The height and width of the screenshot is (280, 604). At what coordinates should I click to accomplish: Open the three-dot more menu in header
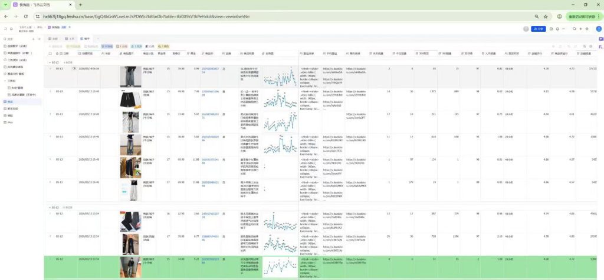tap(563, 29)
